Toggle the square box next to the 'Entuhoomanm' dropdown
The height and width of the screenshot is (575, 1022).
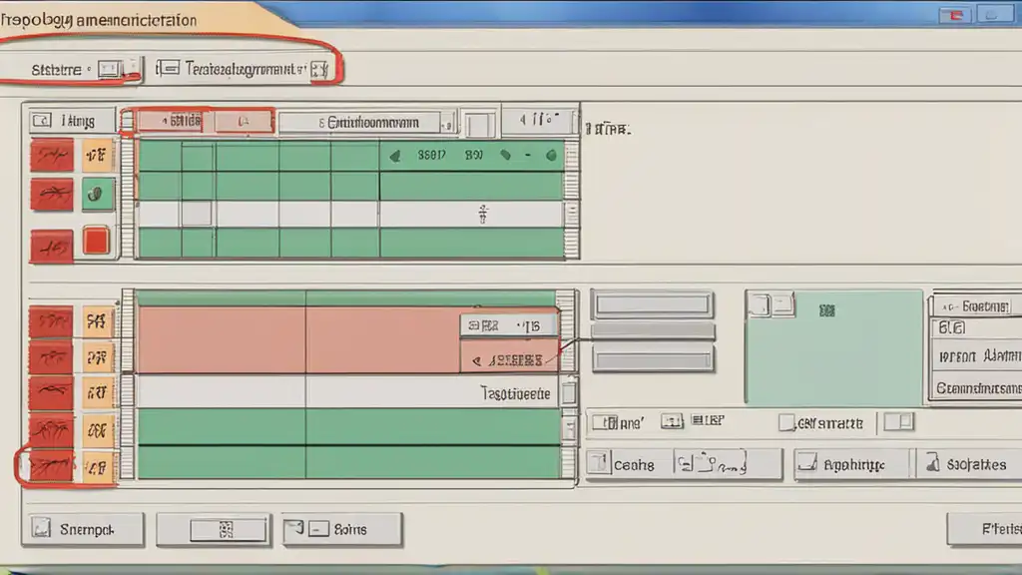(x=480, y=124)
